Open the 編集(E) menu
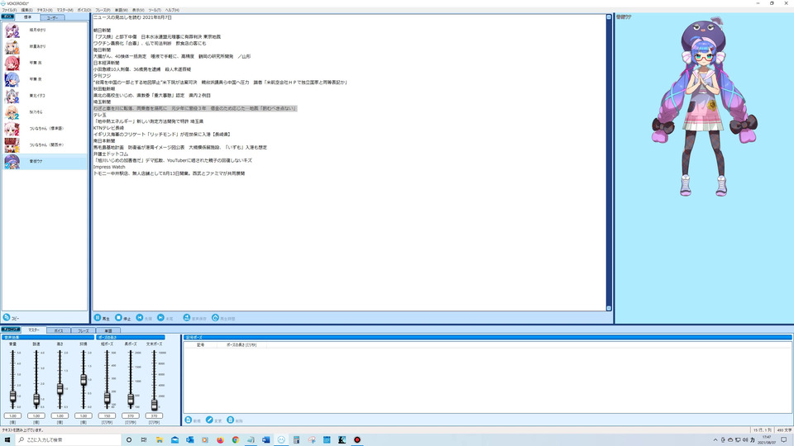Viewport: 794px width, 446px height. click(26, 10)
